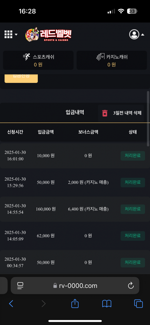Open the user profile icon
Viewport: 150px width, 325px height.
point(134,34)
